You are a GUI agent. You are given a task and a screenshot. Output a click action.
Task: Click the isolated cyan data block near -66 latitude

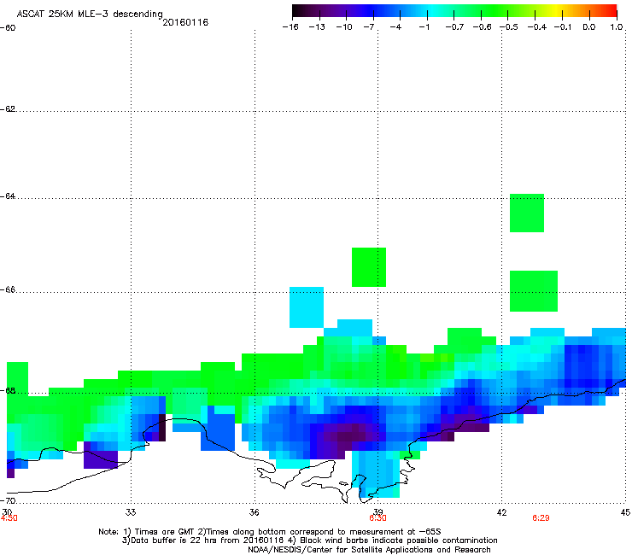(307, 307)
